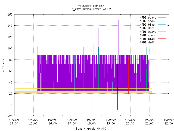This screenshot has height=131, width=174.
Task: Click the black NPD1 defl horizontal line near -9 V
Action: tap(83, 110)
